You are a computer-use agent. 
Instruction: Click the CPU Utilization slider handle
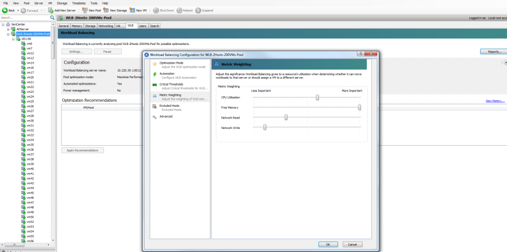coord(317,97)
